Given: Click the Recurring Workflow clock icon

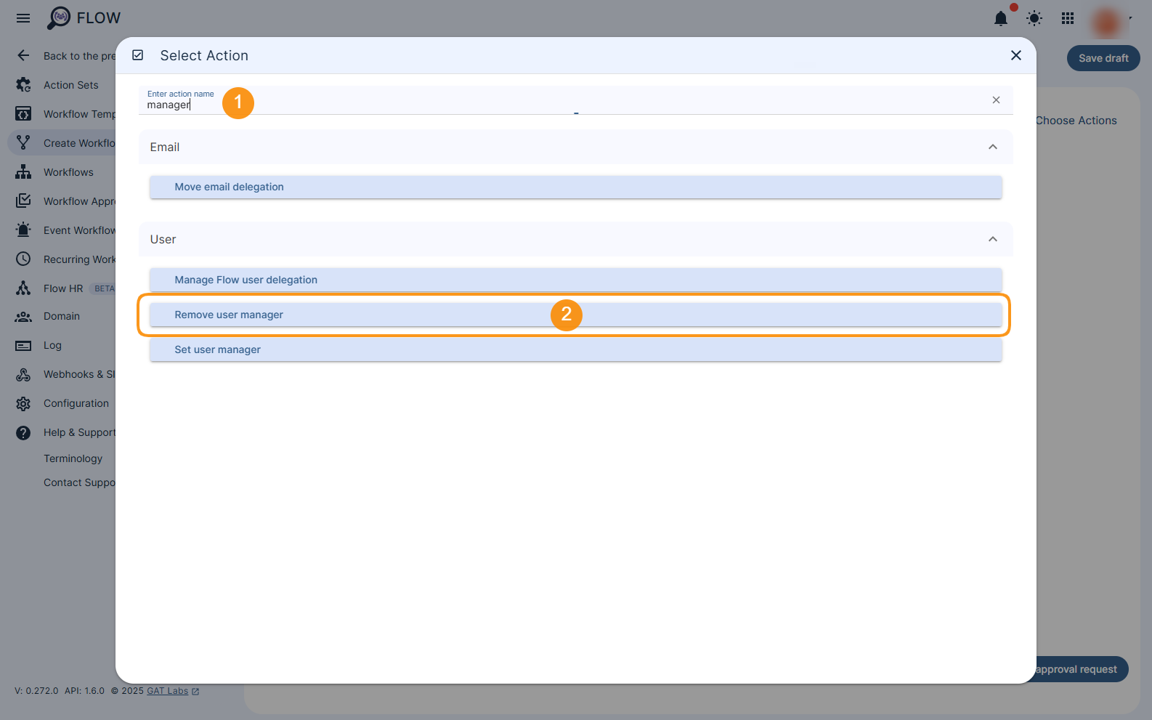Looking at the screenshot, I should tap(23, 259).
